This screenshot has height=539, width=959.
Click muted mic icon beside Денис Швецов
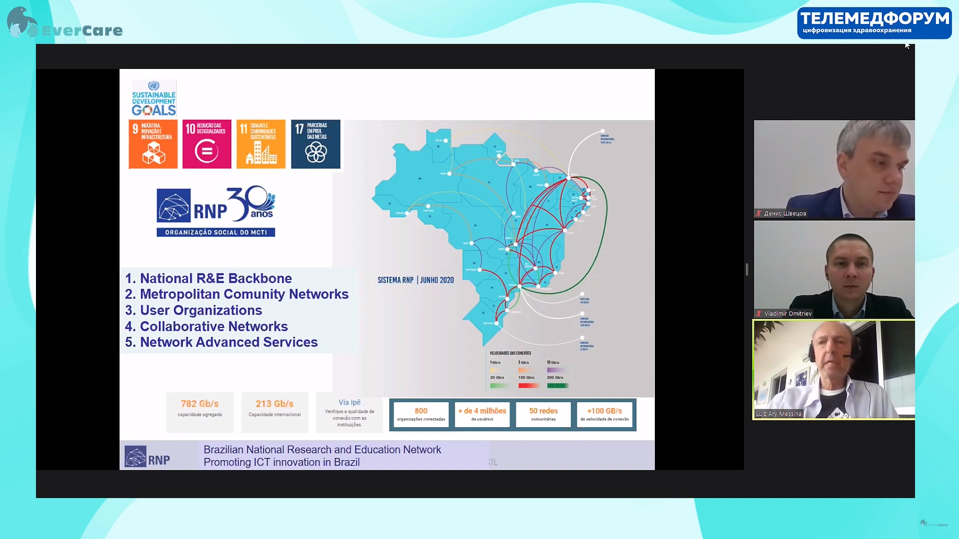759,214
